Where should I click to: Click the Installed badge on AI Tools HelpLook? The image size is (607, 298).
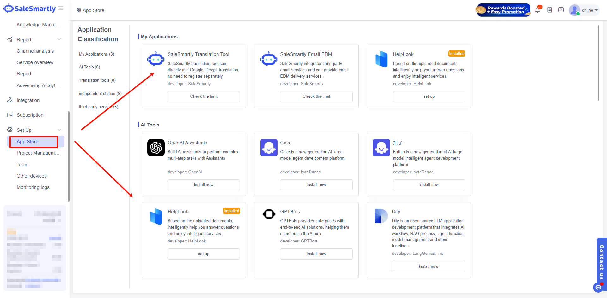(231, 211)
